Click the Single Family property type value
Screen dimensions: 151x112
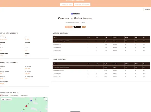(4, 39)
